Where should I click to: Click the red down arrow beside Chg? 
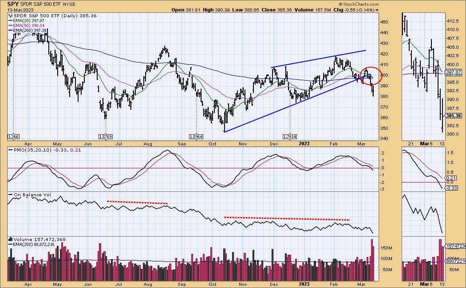tap(377, 10)
